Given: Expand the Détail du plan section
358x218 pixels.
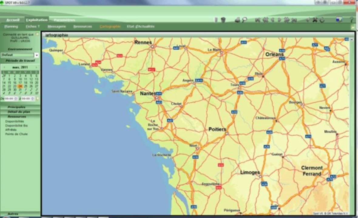Looking at the screenshot, I should tap(20, 112).
